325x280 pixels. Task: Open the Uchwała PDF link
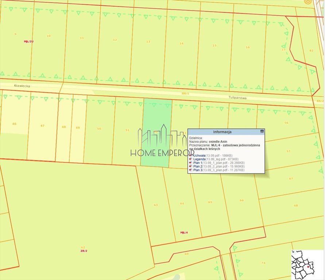[x=199, y=156]
